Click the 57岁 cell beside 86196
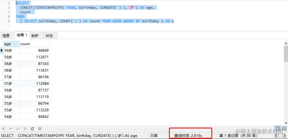This screenshot has width=288, height=139. pyautogui.click(x=11, y=77)
